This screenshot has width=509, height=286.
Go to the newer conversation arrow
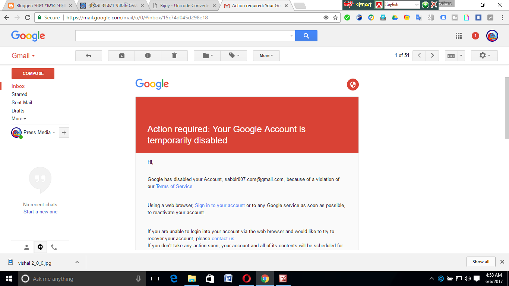coord(419,55)
